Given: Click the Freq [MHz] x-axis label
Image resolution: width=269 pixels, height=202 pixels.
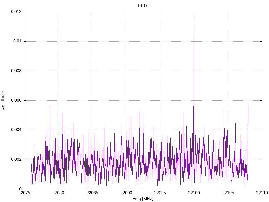Looking at the screenshot, I should coord(143,199).
